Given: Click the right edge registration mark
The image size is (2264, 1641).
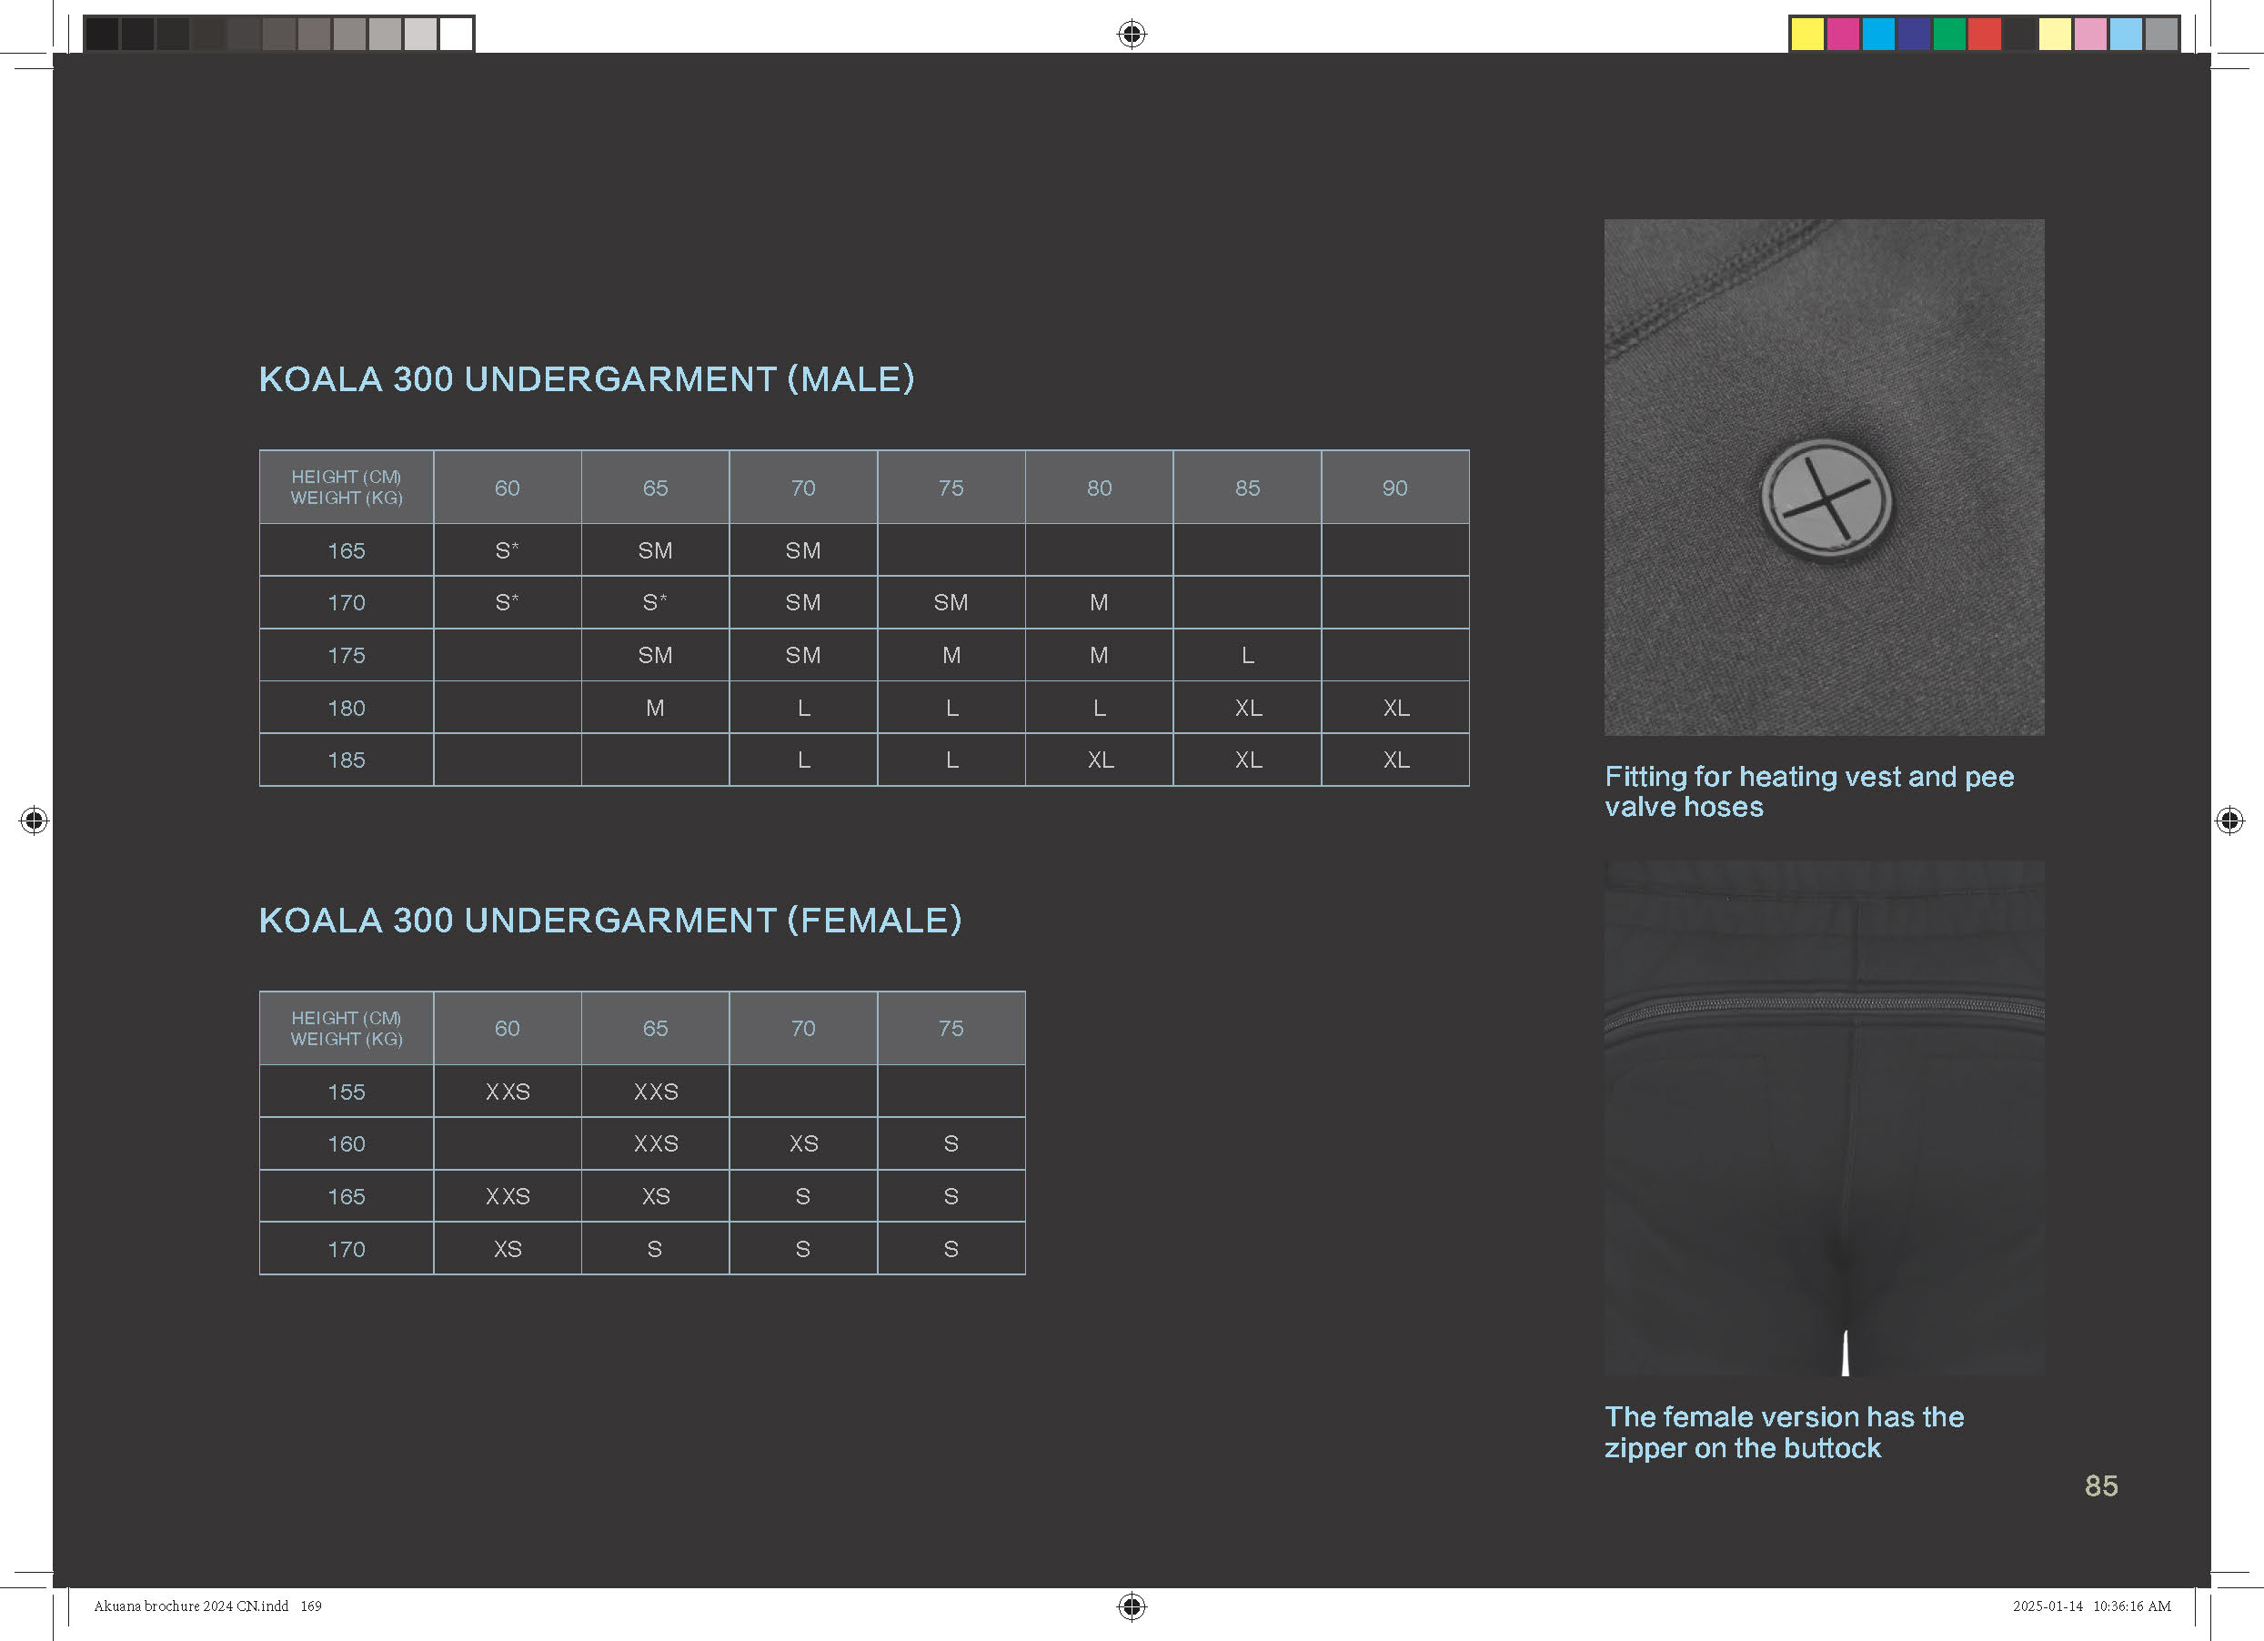Looking at the screenshot, I should pyautogui.click(x=2229, y=820).
